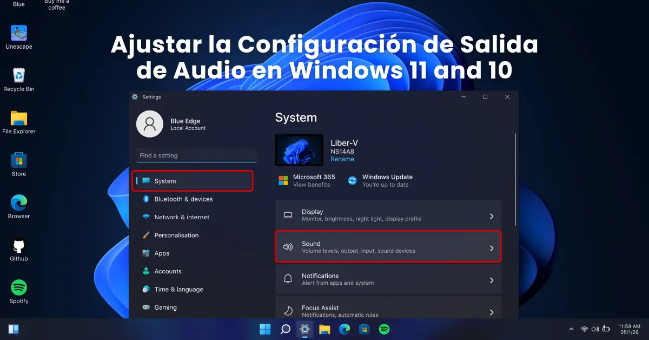Click 'Volume levels, output, input, sound devices'
The image size is (649, 340).
click(359, 251)
